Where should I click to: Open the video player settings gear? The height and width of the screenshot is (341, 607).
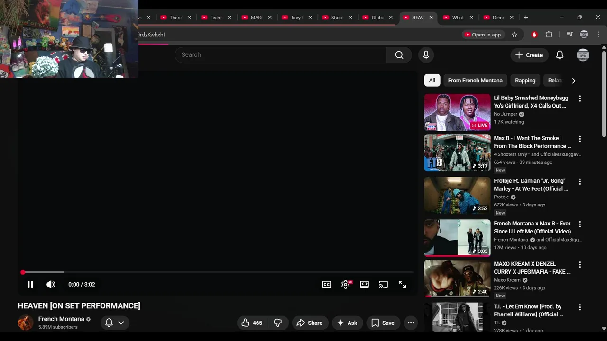(346, 285)
